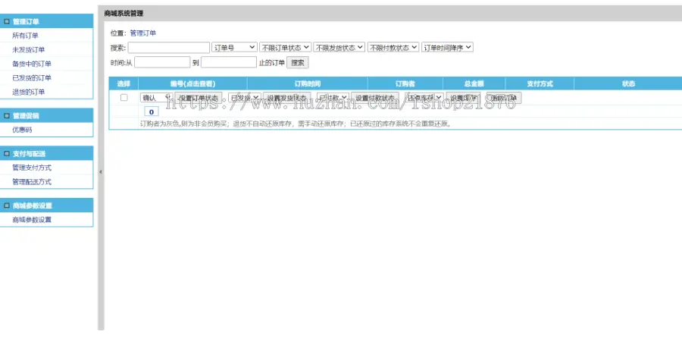Open the 确认 order status dropdown

coord(156,98)
